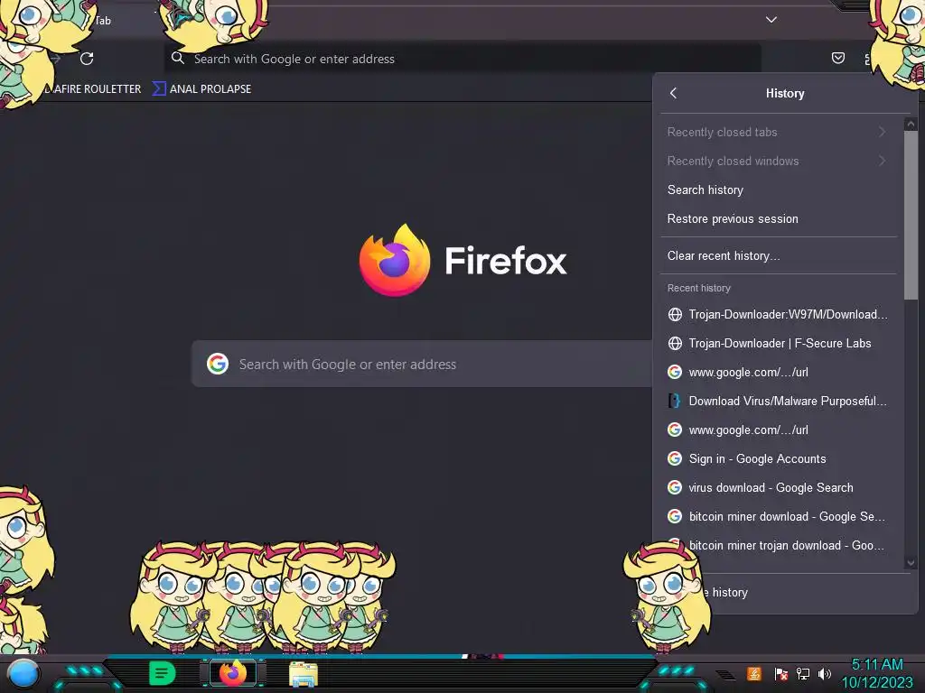Open bitcoin miner download Google Search entry
The height and width of the screenshot is (693, 925).
coord(778,516)
